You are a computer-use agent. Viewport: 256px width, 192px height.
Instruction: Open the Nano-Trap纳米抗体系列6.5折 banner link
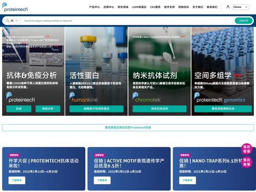156,37
